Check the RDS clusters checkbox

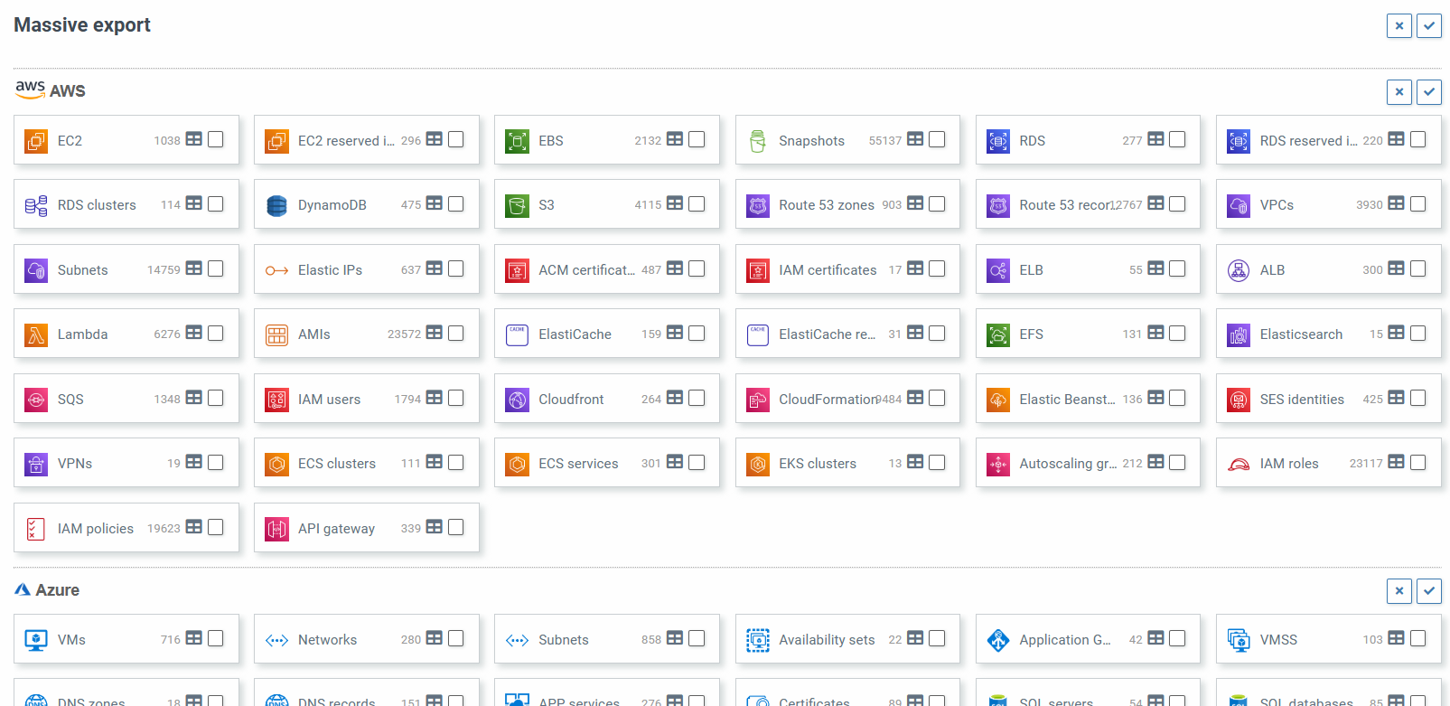216,203
